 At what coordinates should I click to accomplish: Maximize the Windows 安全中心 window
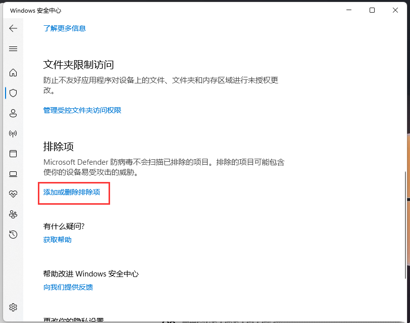[372, 10]
